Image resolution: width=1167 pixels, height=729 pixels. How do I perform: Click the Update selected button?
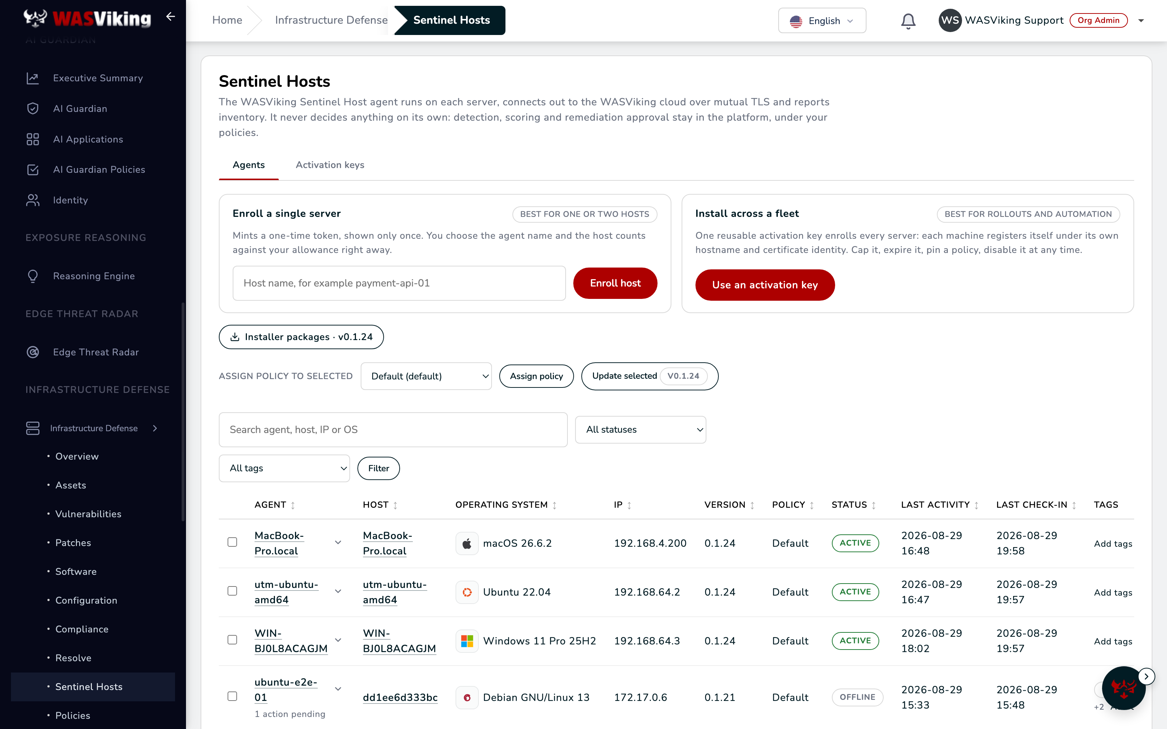649,376
